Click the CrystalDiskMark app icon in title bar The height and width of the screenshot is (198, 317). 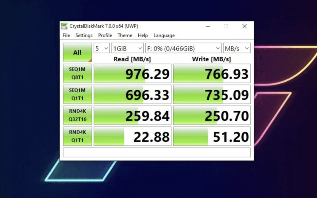(64, 26)
